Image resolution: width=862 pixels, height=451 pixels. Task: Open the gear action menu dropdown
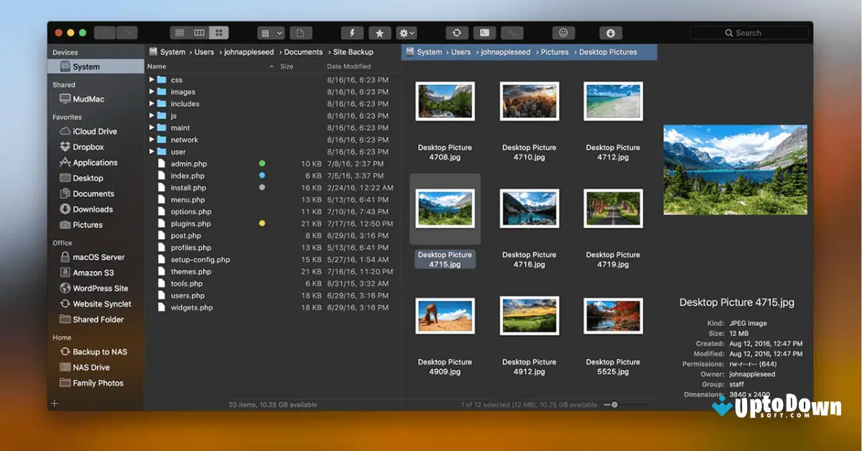tap(406, 32)
